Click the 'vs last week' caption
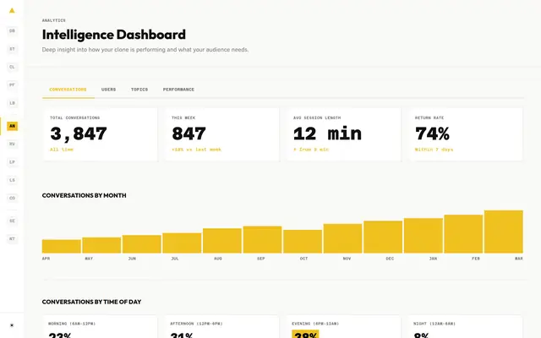Image resolution: width=541 pixels, height=338 pixels. coord(196,150)
